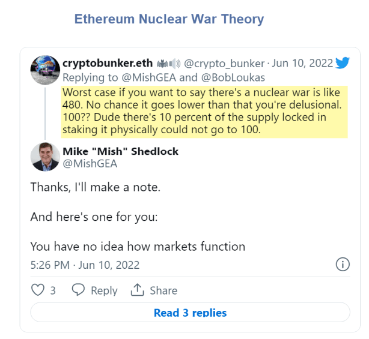Click the Read 3 replies button
The image size is (369, 339).
[190, 313]
